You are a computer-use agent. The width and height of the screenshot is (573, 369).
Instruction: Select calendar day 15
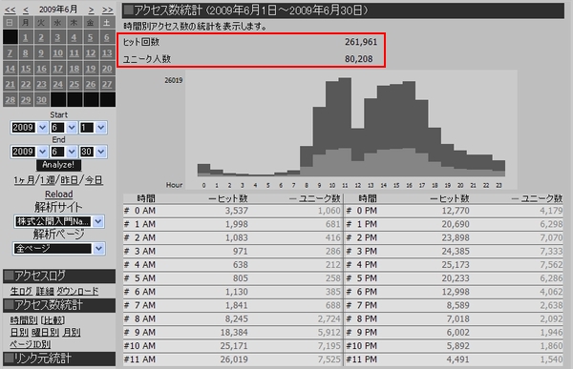tap(26, 69)
